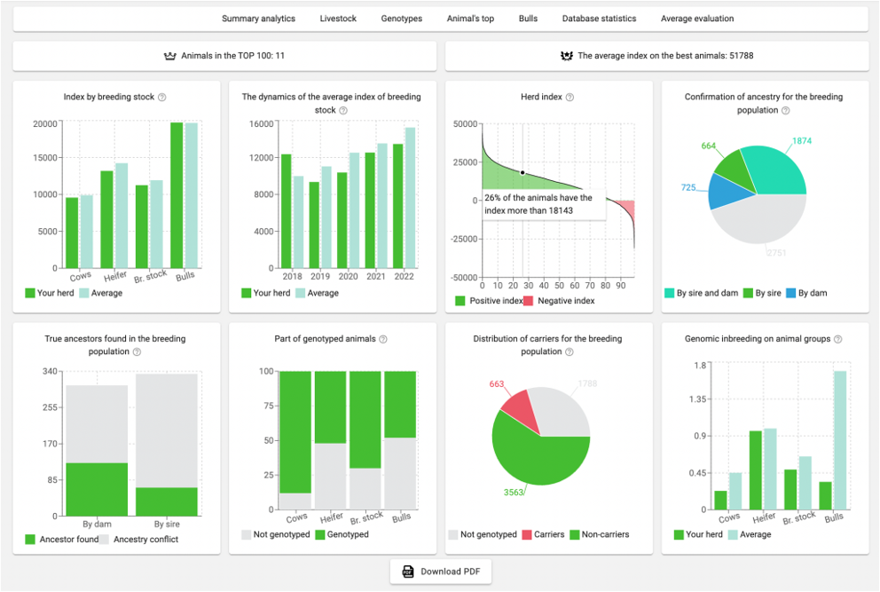880x592 pixels.
Task: Click the crown icon for TOP 100 animals
Action: [x=171, y=56]
